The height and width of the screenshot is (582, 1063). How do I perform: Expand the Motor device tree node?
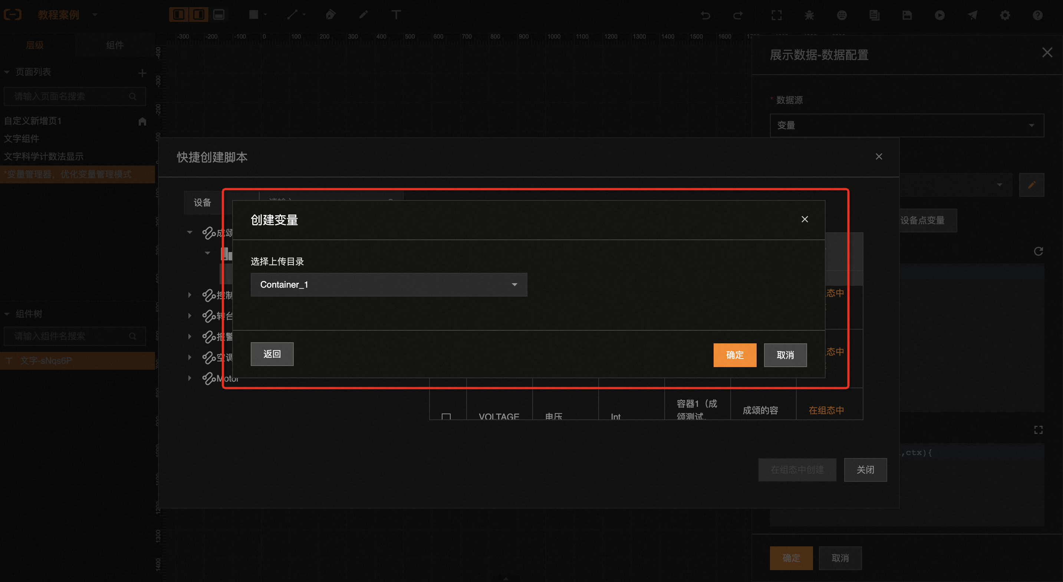pos(190,378)
